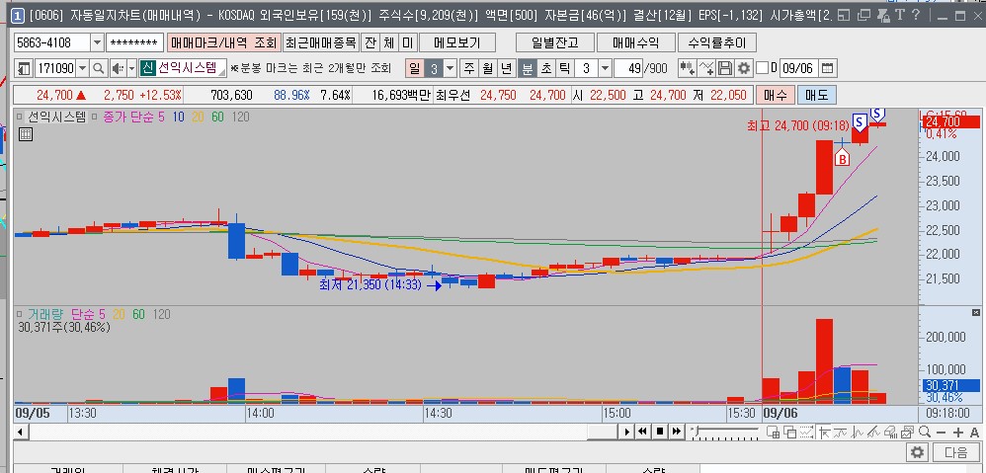Image resolution: width=986 pixels, height=473 pixels.
Task: Open 최근매매종목 tab
Action: pos(321,42)
